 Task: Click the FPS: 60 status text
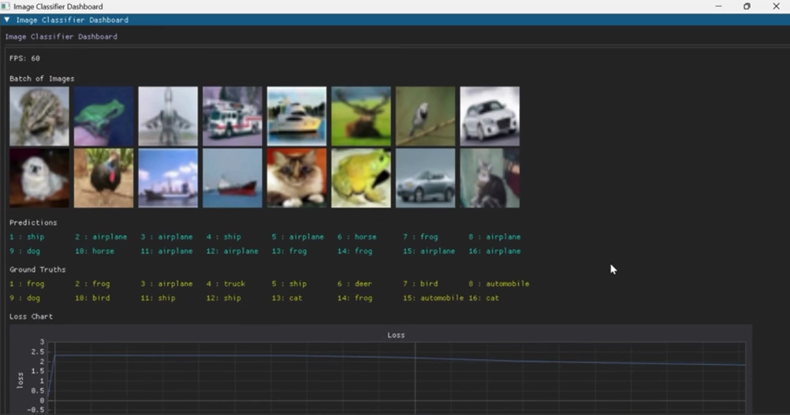tap(24, 58)
